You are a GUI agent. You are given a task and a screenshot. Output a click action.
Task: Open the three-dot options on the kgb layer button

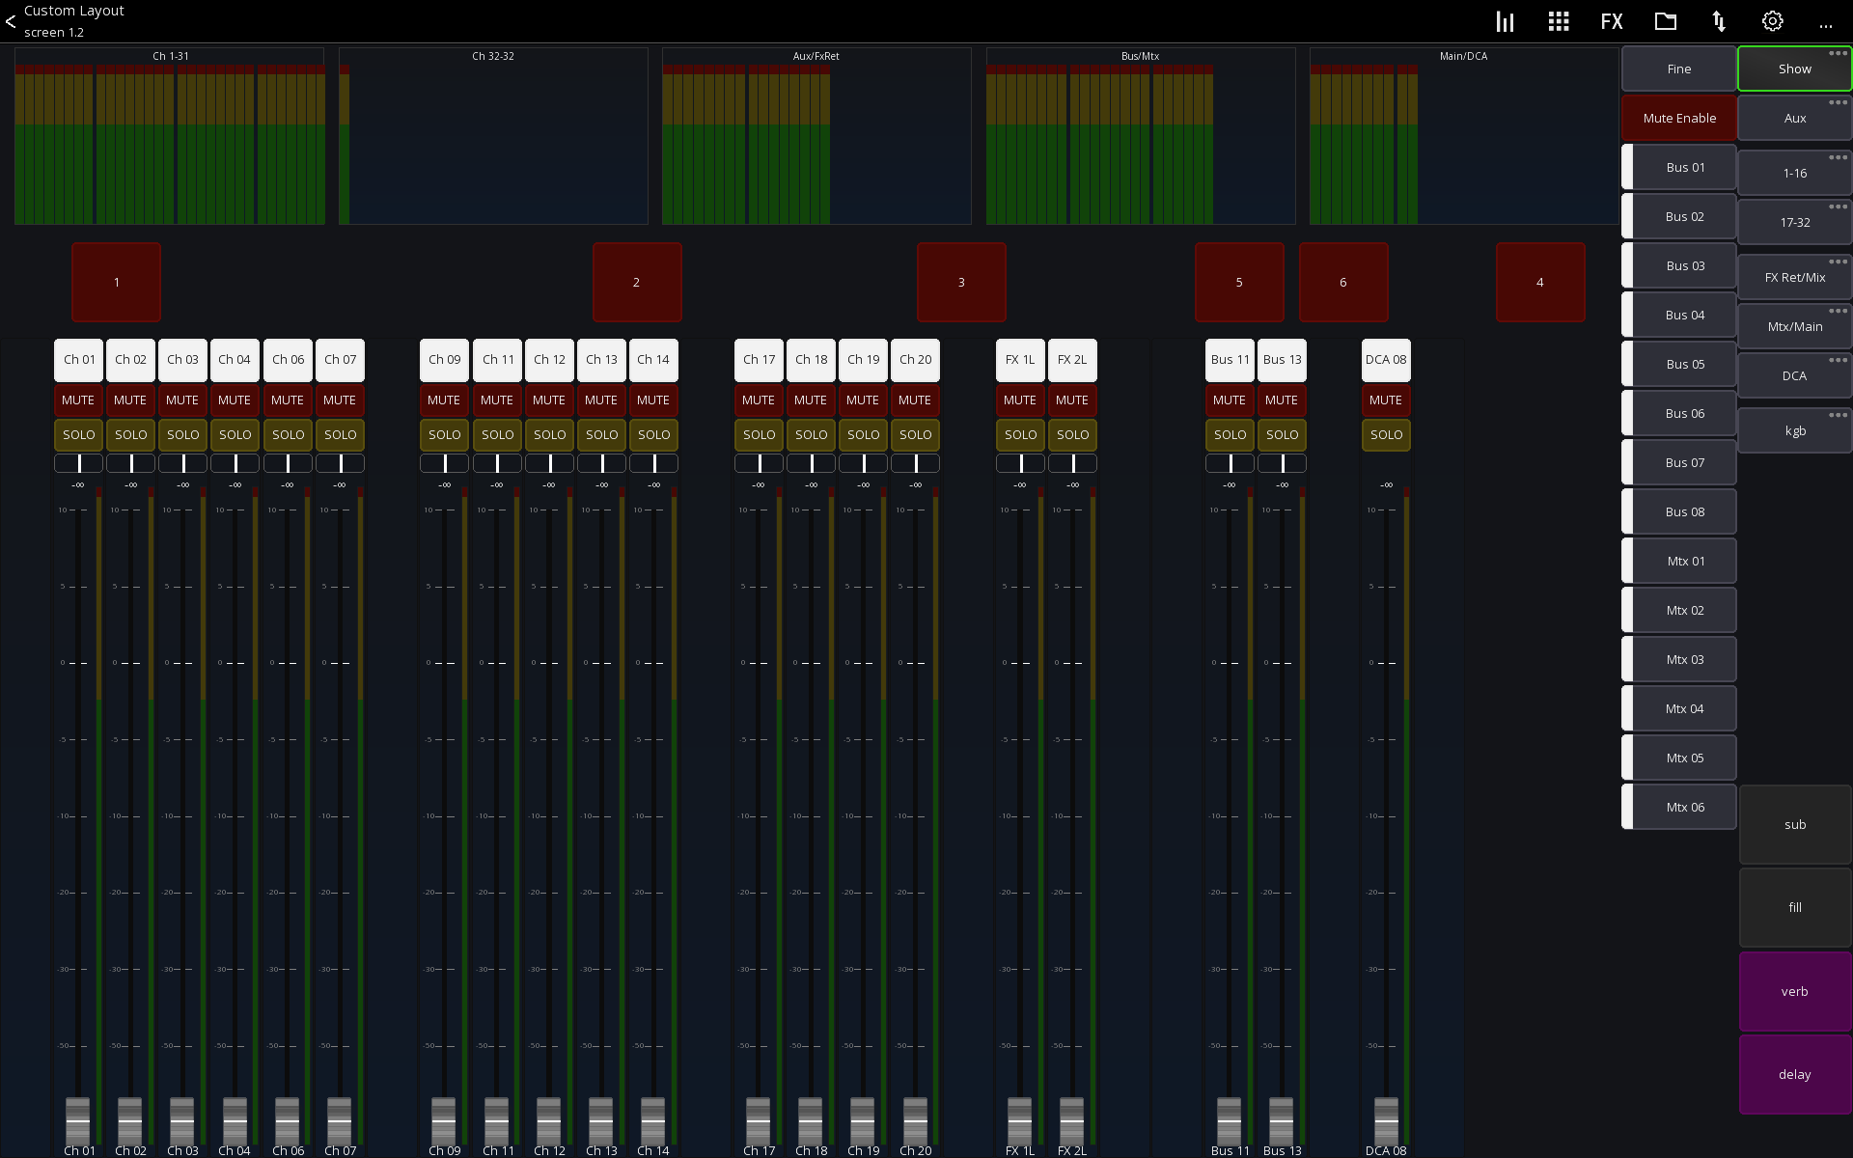[1838, 415]
